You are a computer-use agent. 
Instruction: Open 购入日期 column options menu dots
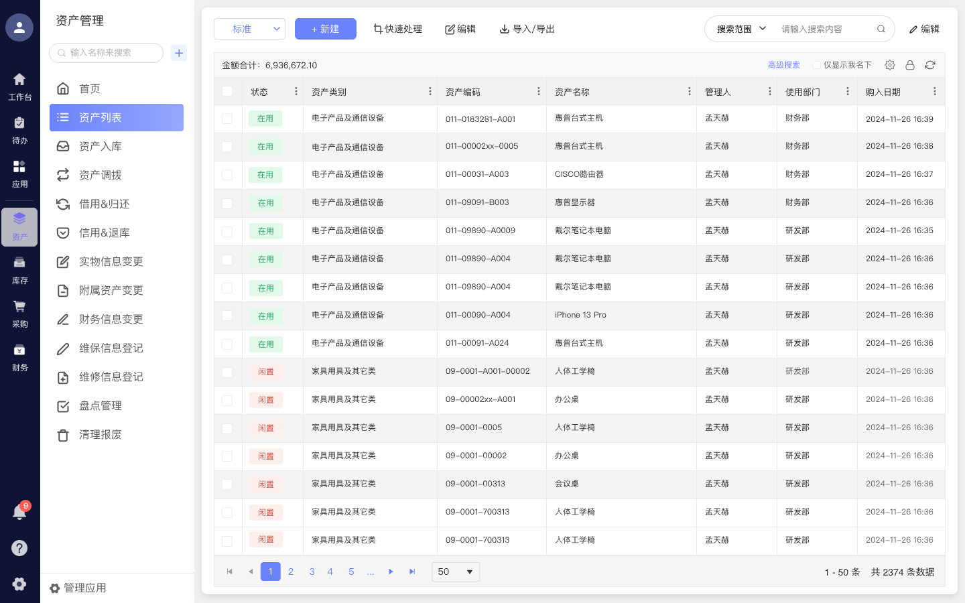[x=935, y=91]
